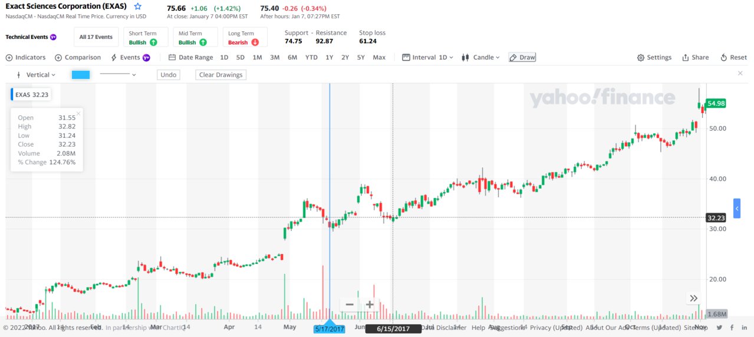Select the 2Y range
Screen dimensions: 754x337
(x=345, y=57)
